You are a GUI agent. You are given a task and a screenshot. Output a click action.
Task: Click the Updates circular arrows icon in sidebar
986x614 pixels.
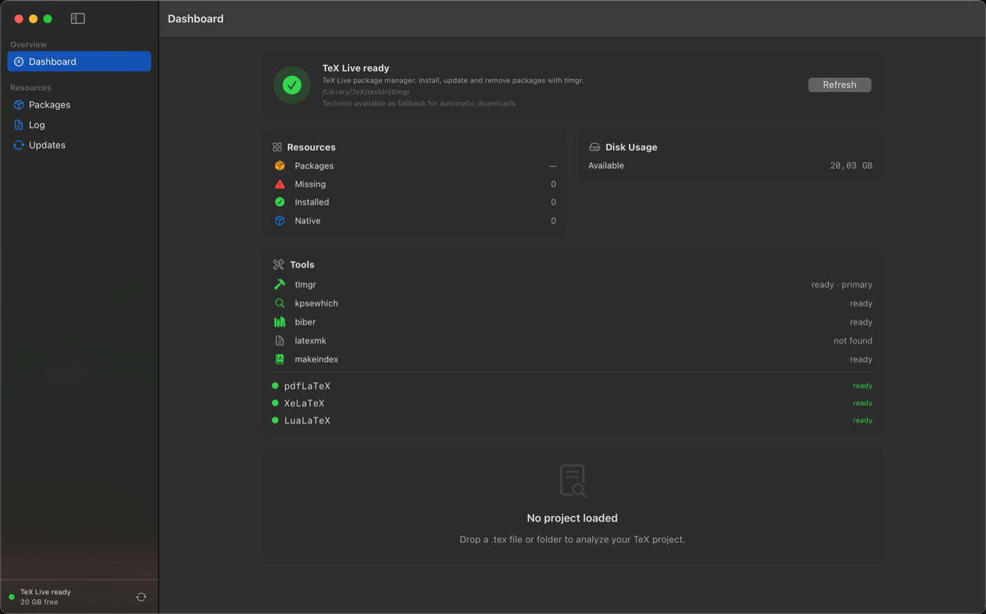coord(19,145)
